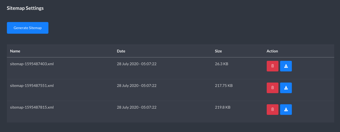Viewport: 340px width, 132px height.
Task: Click the Generate Sitemap button
Action: pos(28,28)
